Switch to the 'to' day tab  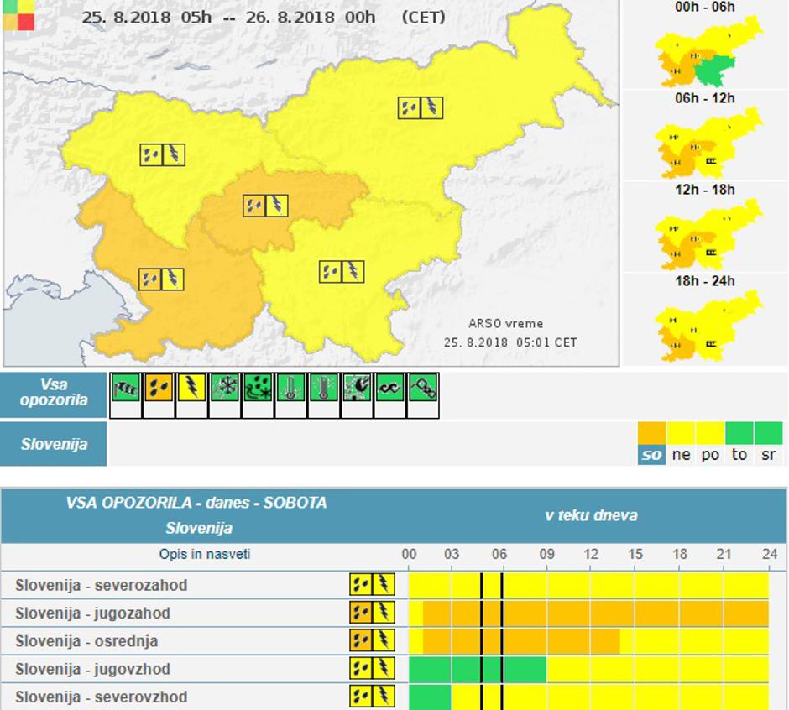click(739, 454)
